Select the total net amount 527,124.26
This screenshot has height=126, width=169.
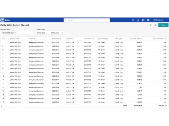click(138, 106)
